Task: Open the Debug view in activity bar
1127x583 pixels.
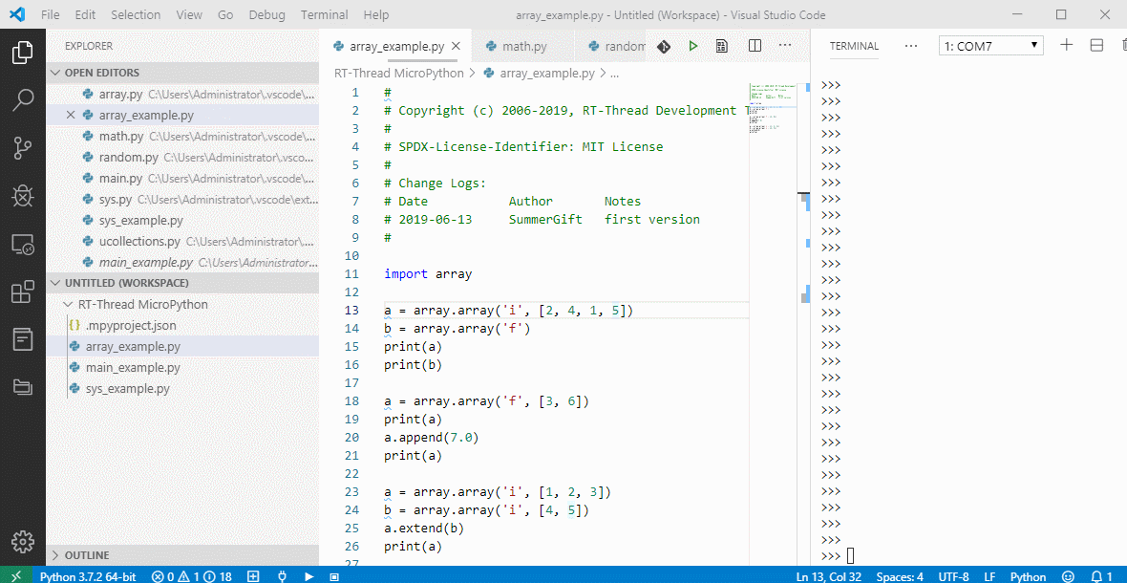Action: (23, 196)
